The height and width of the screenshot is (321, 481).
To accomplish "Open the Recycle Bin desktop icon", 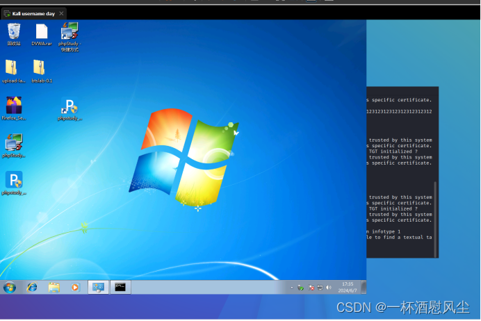I will coord(14,34).
